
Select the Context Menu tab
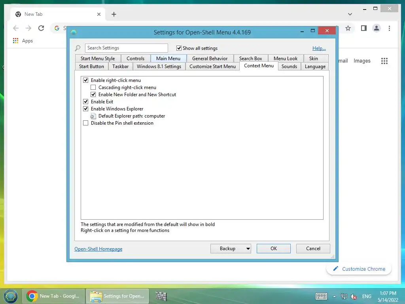(x=259, y=66)
